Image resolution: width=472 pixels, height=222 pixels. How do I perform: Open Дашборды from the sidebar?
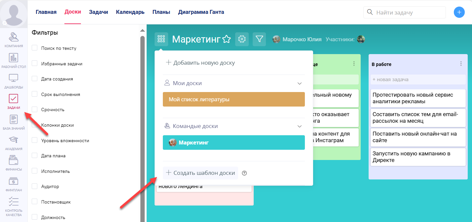pos(14,80)
